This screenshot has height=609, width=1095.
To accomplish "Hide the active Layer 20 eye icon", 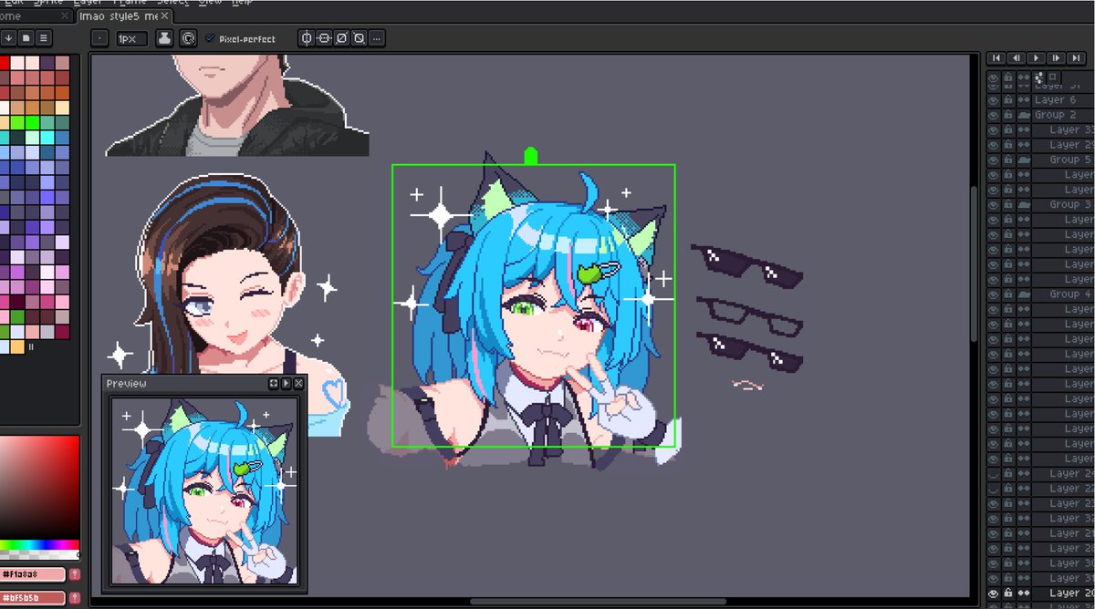I will tap(994, 593).
